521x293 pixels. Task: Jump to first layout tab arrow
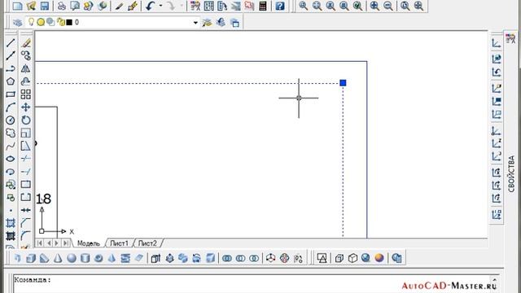coord(40,243)
